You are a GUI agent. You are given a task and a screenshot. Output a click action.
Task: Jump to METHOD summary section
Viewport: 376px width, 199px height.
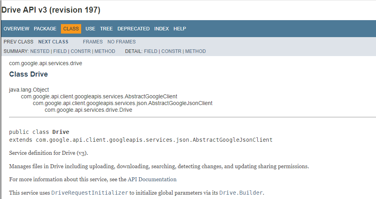pyautogui.click(x=105, y=51)
